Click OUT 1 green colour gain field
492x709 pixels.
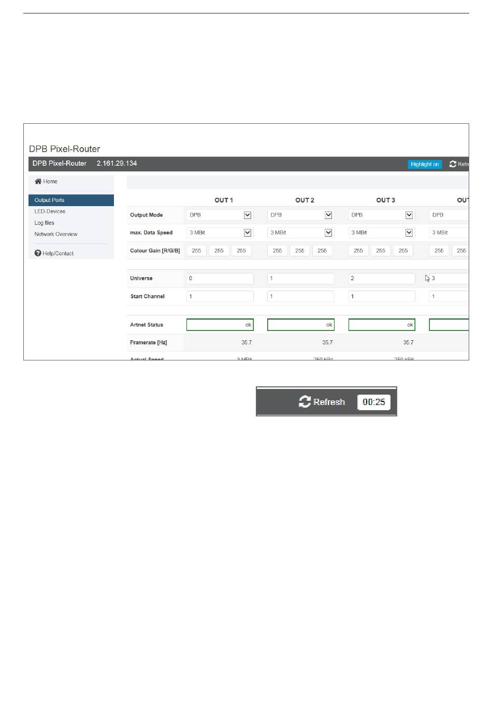[219, 251]
